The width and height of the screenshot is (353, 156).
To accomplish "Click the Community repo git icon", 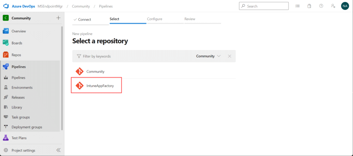I will pyautogui.click(x=80, y=72).
